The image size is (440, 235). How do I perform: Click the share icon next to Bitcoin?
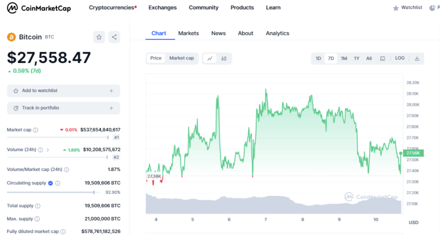(x=114, y=37)
